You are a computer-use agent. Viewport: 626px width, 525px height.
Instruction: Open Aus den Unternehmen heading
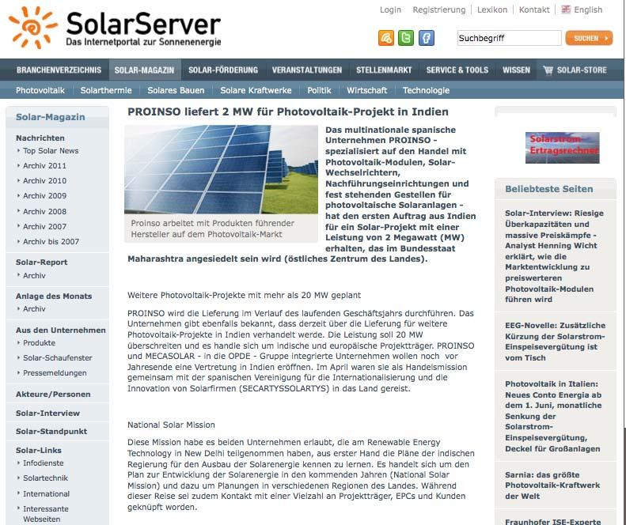click(61, 330)
